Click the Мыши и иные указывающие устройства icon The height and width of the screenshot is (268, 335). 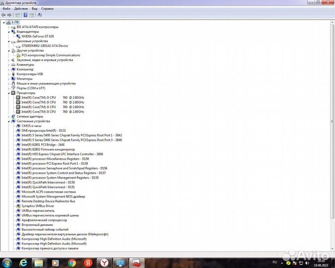point(13,83)
